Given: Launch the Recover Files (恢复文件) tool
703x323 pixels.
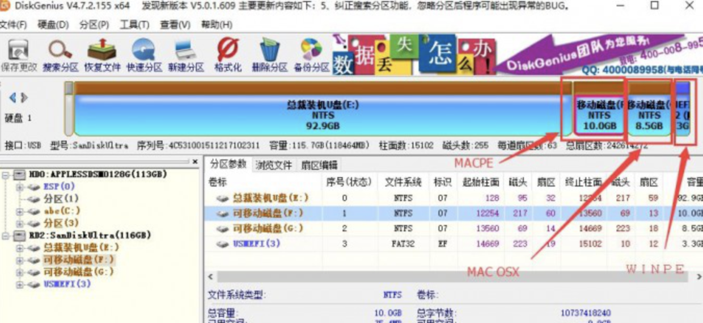Looking at the screenshot, I should tap(102, 55).
